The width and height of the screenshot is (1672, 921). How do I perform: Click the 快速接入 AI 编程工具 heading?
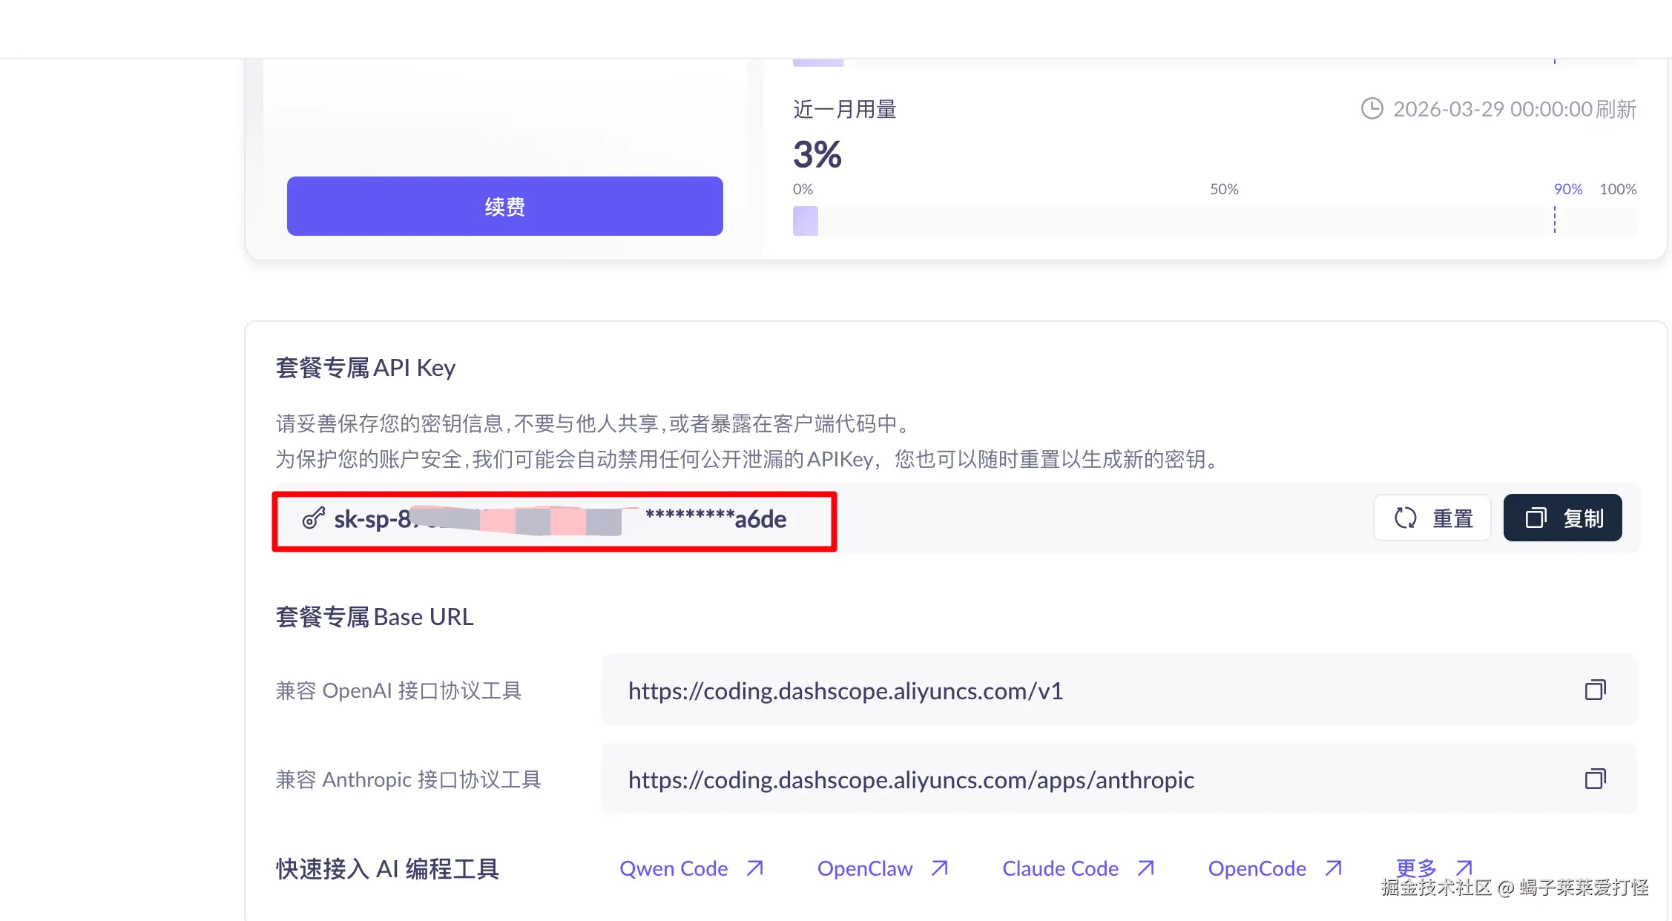pos(388,868)
